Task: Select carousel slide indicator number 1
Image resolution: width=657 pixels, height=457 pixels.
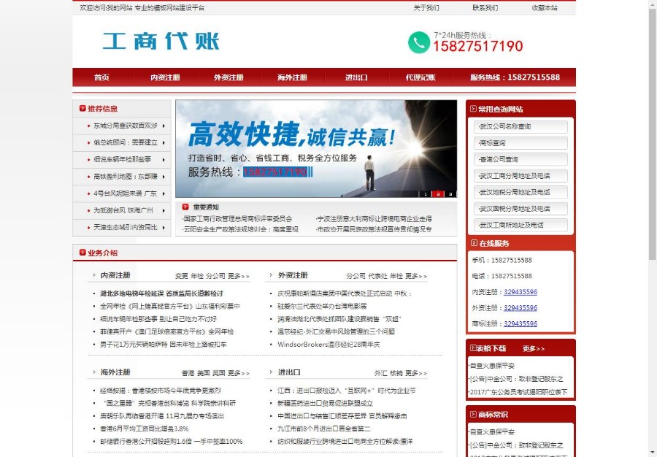Action: [x=425, y=194]
